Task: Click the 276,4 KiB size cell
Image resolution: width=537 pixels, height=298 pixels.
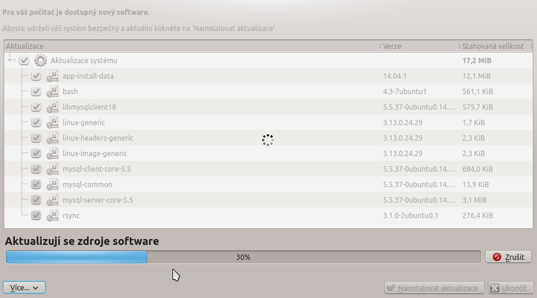Action: point(478,216)
